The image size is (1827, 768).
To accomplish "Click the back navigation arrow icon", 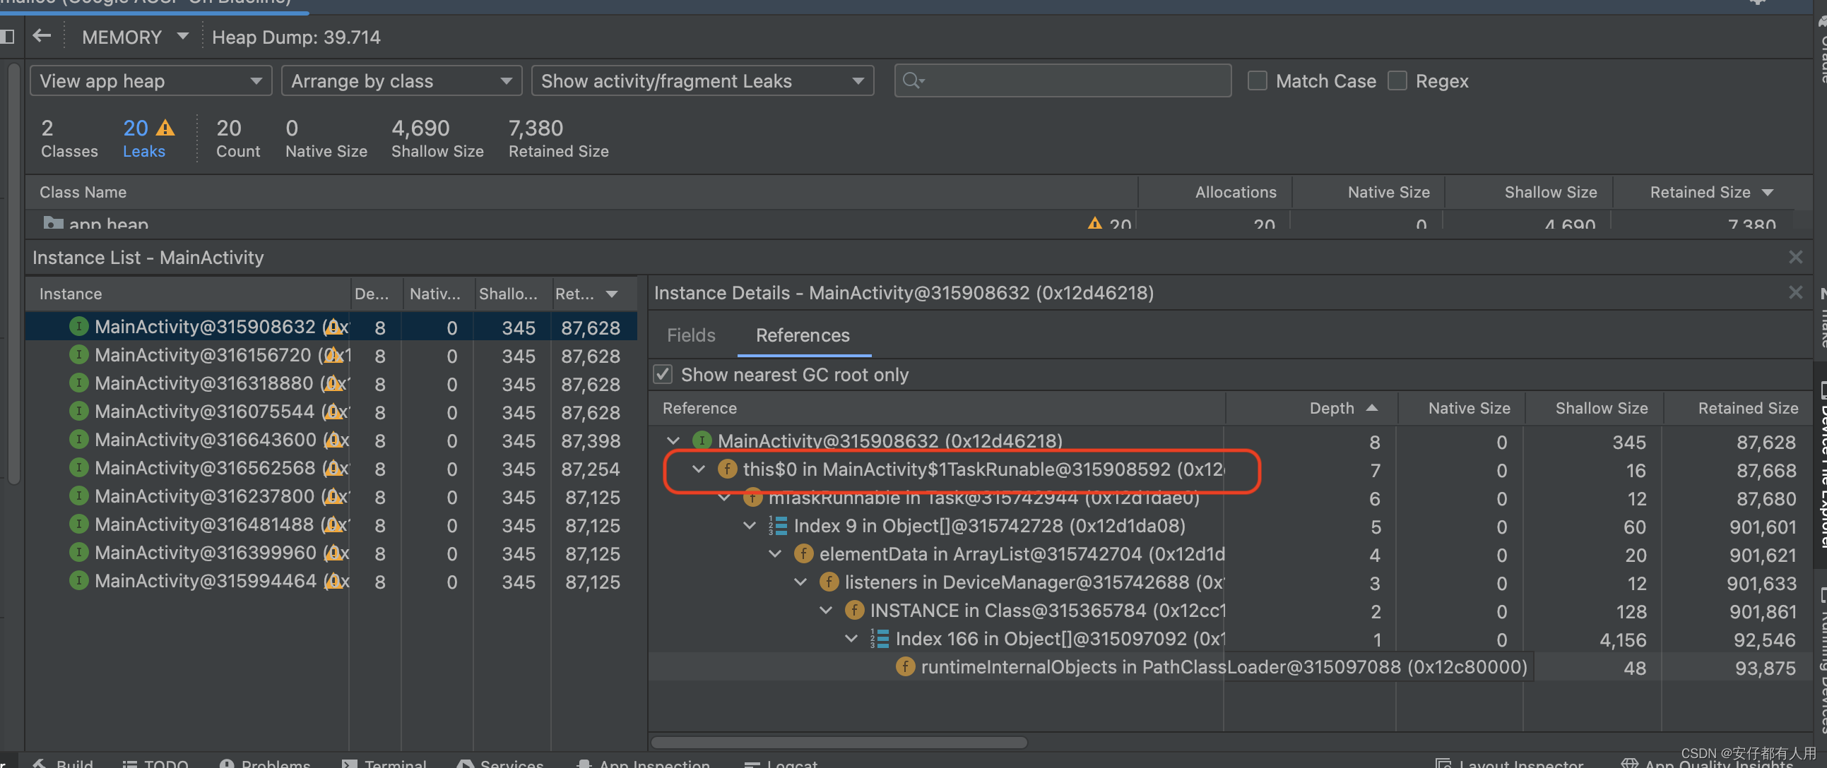I will (41, 36).
